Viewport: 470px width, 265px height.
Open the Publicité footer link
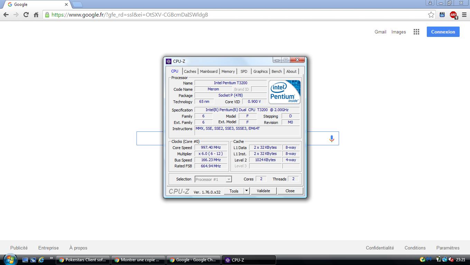pyautogui.click(x=19, y=248)
